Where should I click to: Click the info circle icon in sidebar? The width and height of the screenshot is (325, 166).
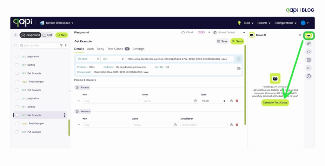308,76
